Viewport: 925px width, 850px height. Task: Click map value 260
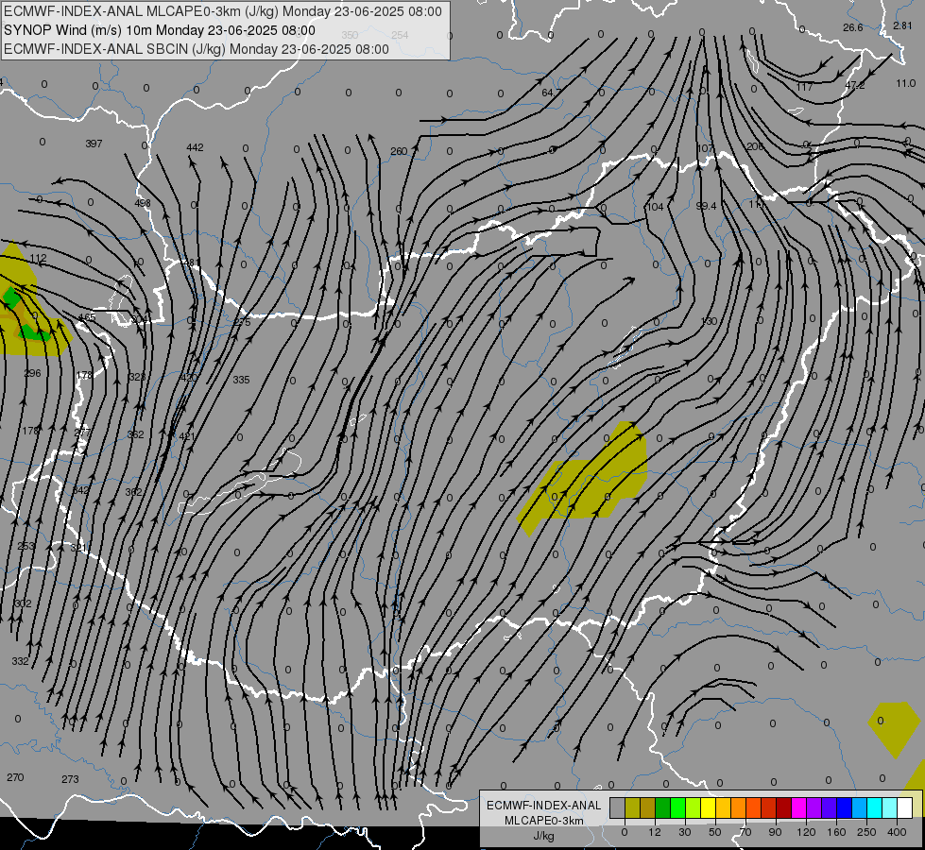399,151
